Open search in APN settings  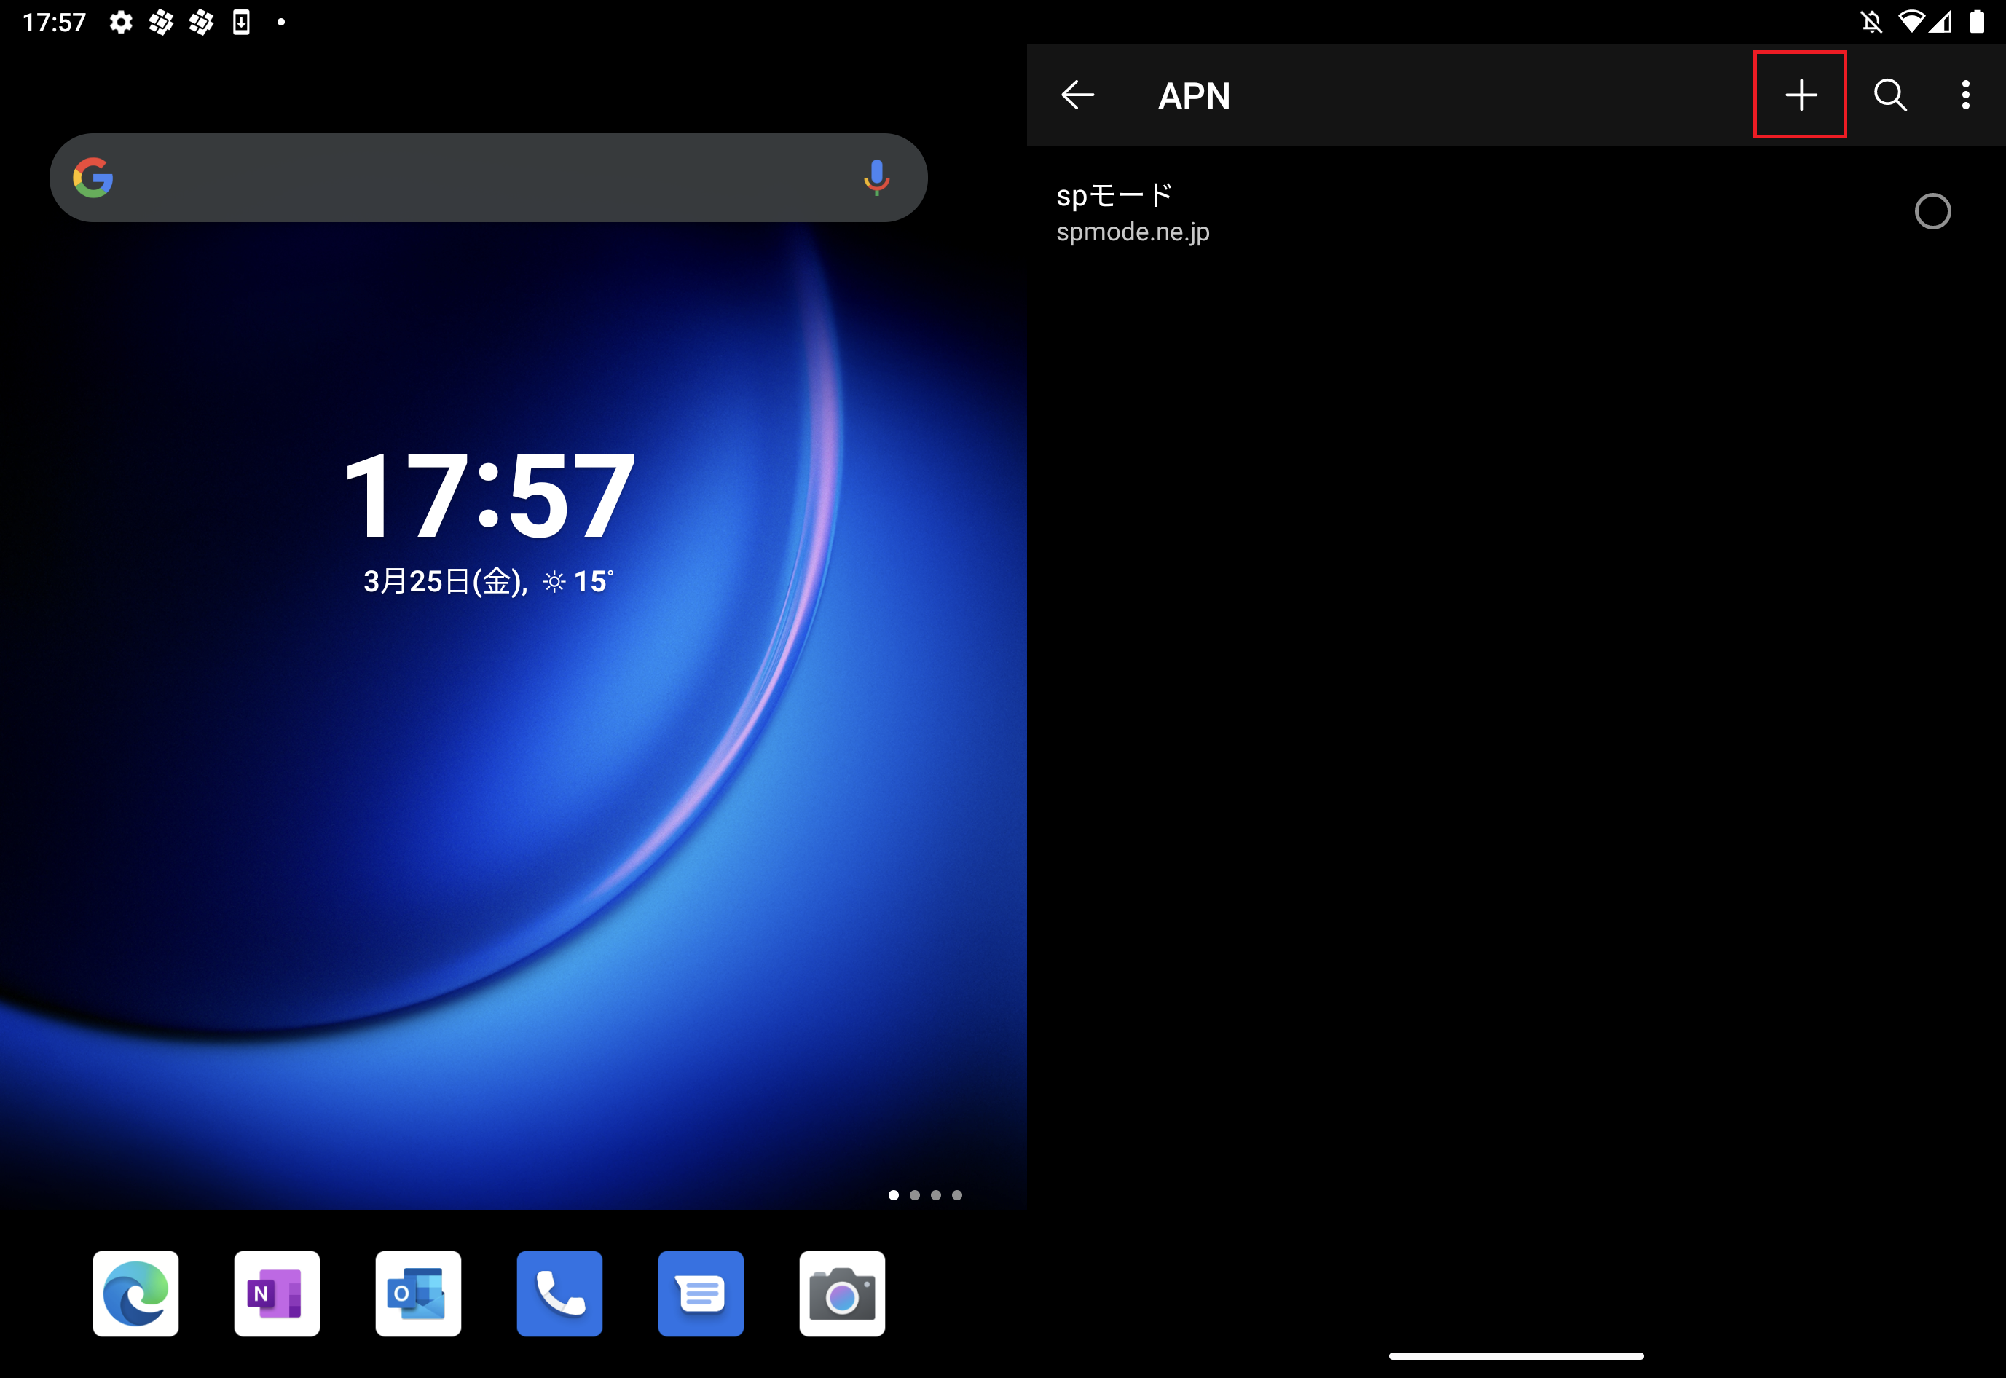[x=1889, y=94]
